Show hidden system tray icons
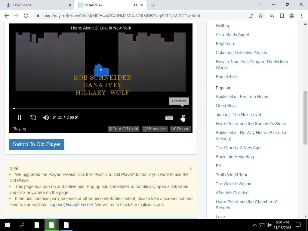This screenshot has width=308, height=231. tap(254, 225)
